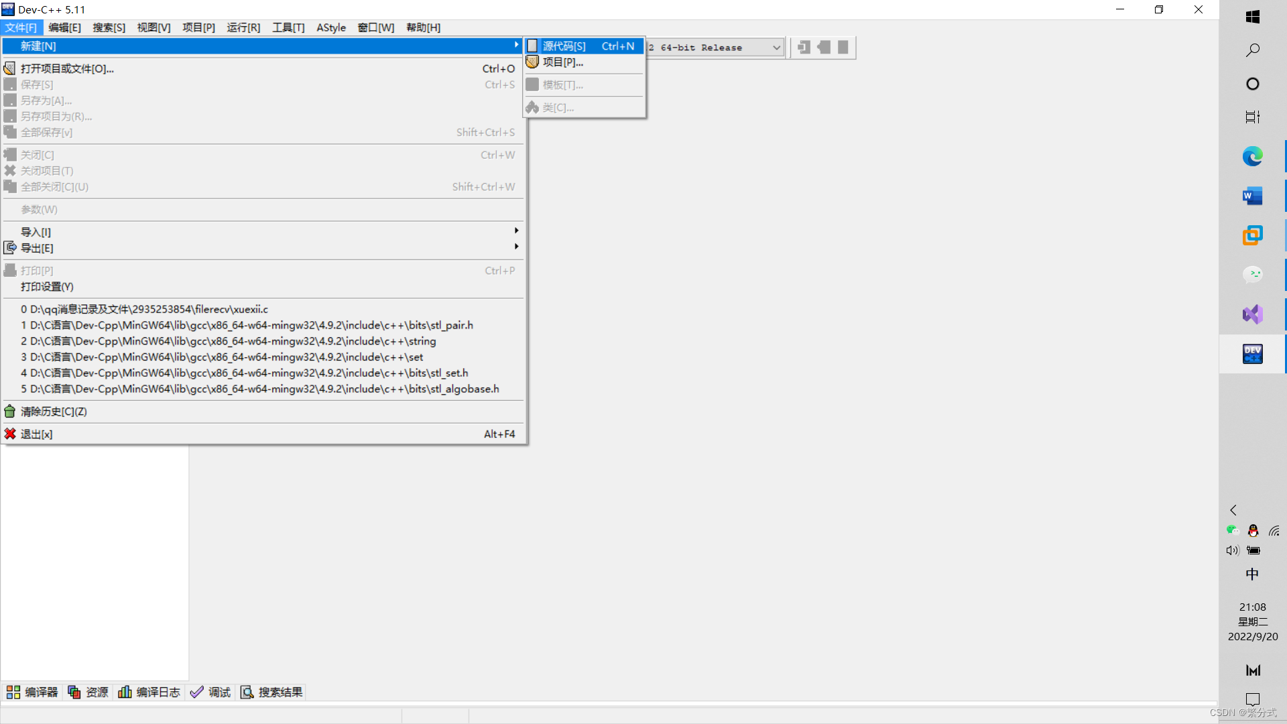Show the 调试 debug tab
The width and height of the screenshot is (1287, 724).
210,692
